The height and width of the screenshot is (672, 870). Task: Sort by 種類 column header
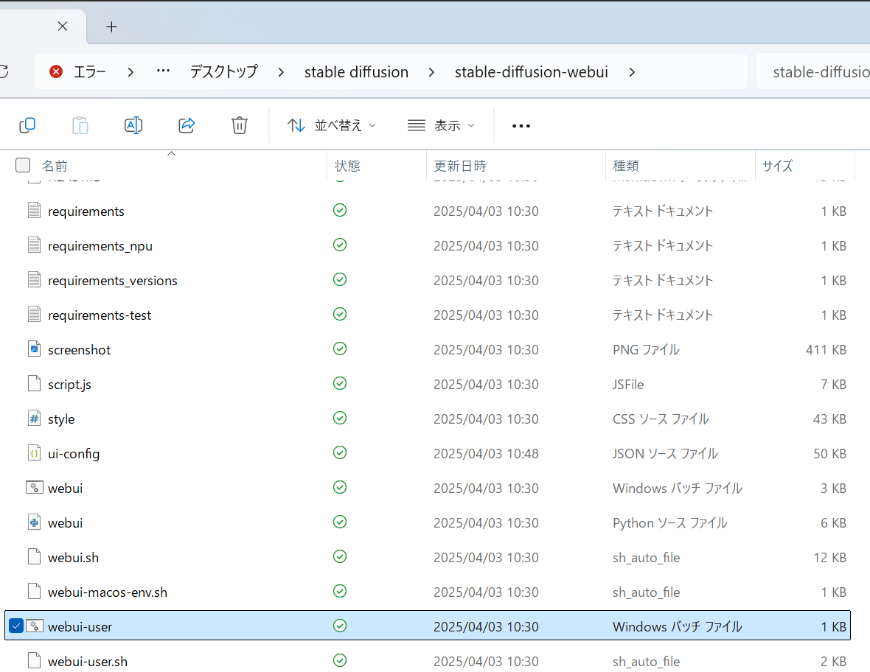(626, 166)
